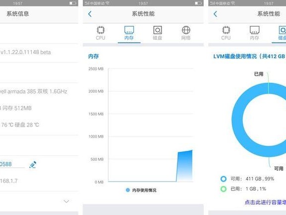Click the pencil edit icon beside device name
Image resolution: width=286 pixels, height=215 pixels.
point(33,164)
